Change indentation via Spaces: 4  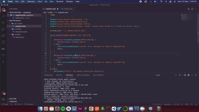168,104
